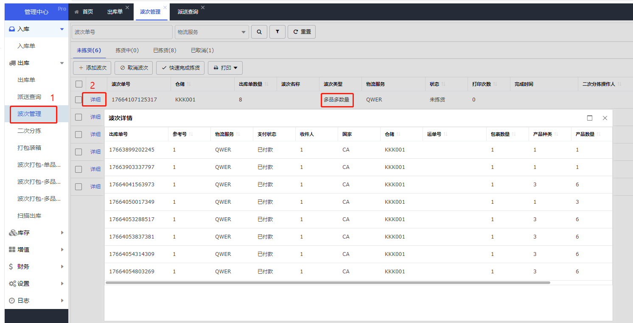
Task: Click outbound order 17664054314309 cell
Action: [x=132, y=254]
